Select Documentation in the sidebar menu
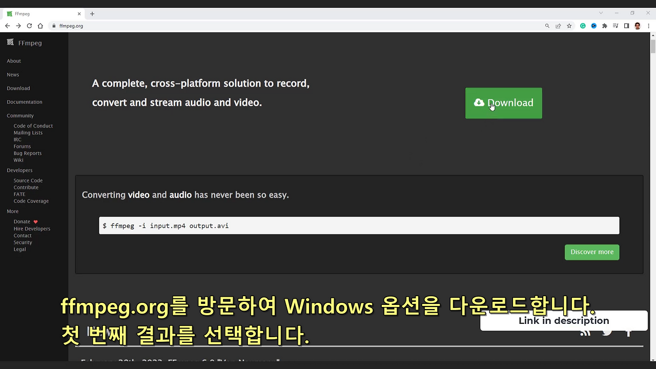 click(24, 101)
